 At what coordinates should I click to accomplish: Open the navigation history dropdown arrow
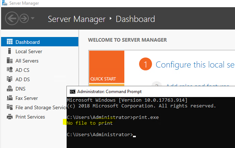[x=33, y=18]
